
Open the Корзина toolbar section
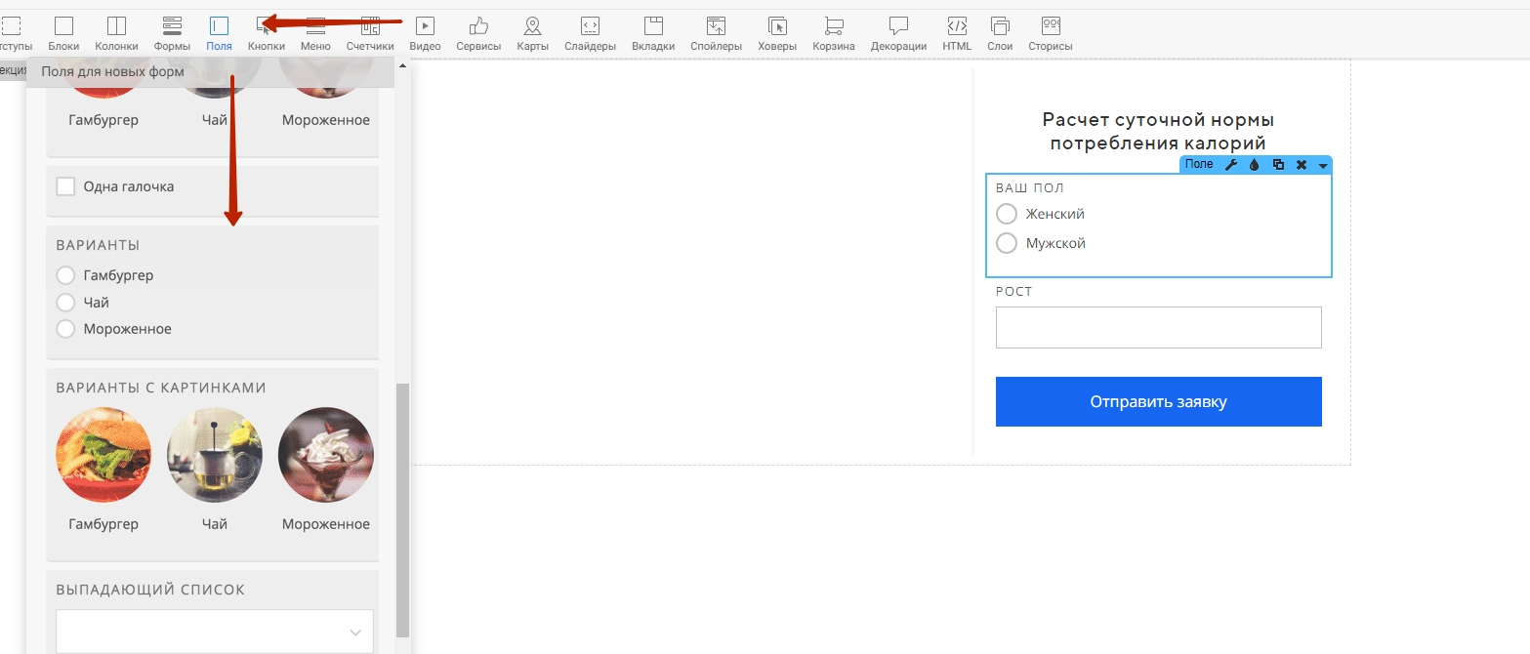click(x=834, y=33)
